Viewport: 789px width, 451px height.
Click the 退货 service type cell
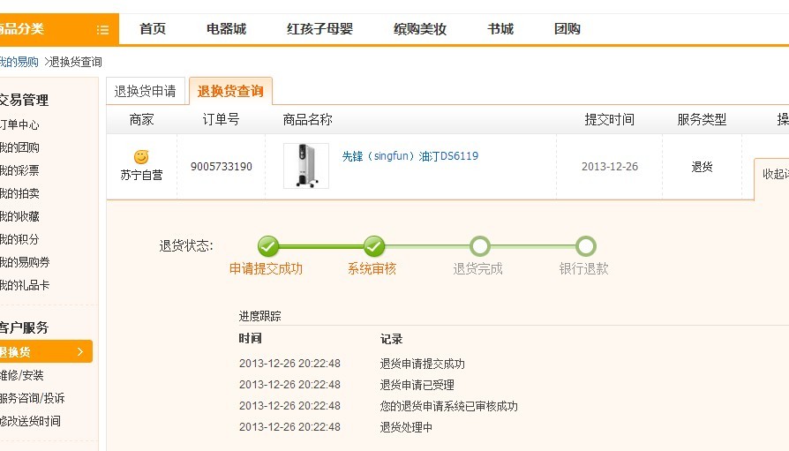(702, 167)
